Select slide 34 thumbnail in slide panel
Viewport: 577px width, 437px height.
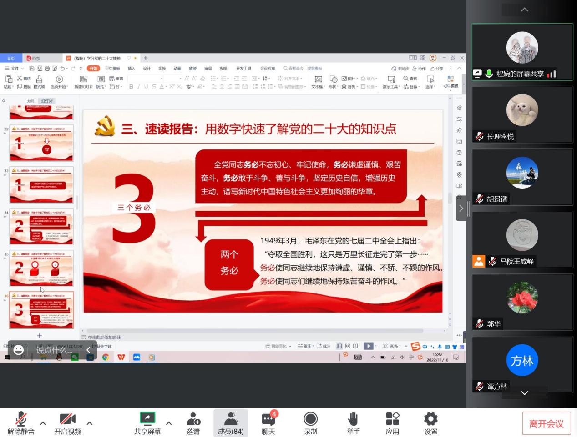(41, 227)
